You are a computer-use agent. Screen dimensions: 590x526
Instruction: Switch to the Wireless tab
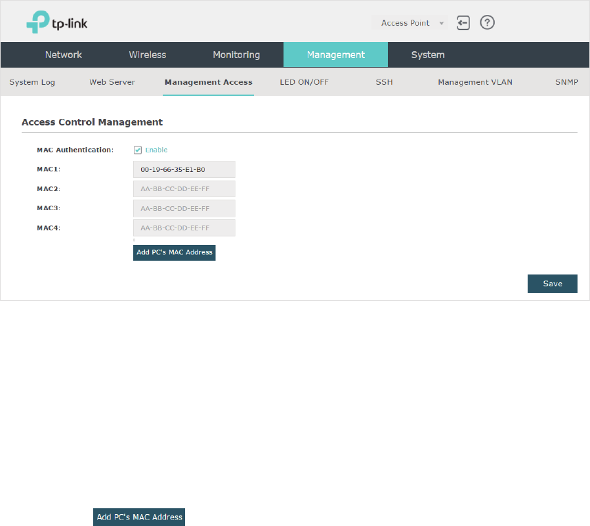click(148, 55)
